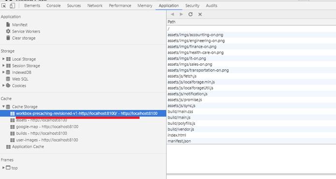Click builds cache table icon
336x179 pixels.
[x=13, y=134]
